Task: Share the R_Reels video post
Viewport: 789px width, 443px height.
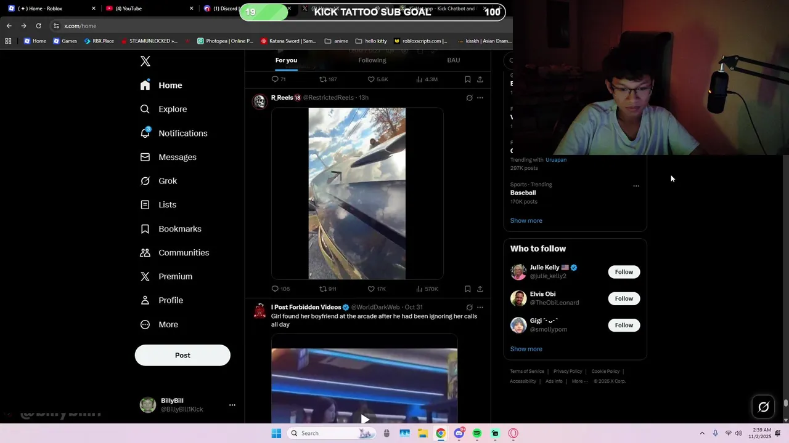Action: tap(480, 289)
